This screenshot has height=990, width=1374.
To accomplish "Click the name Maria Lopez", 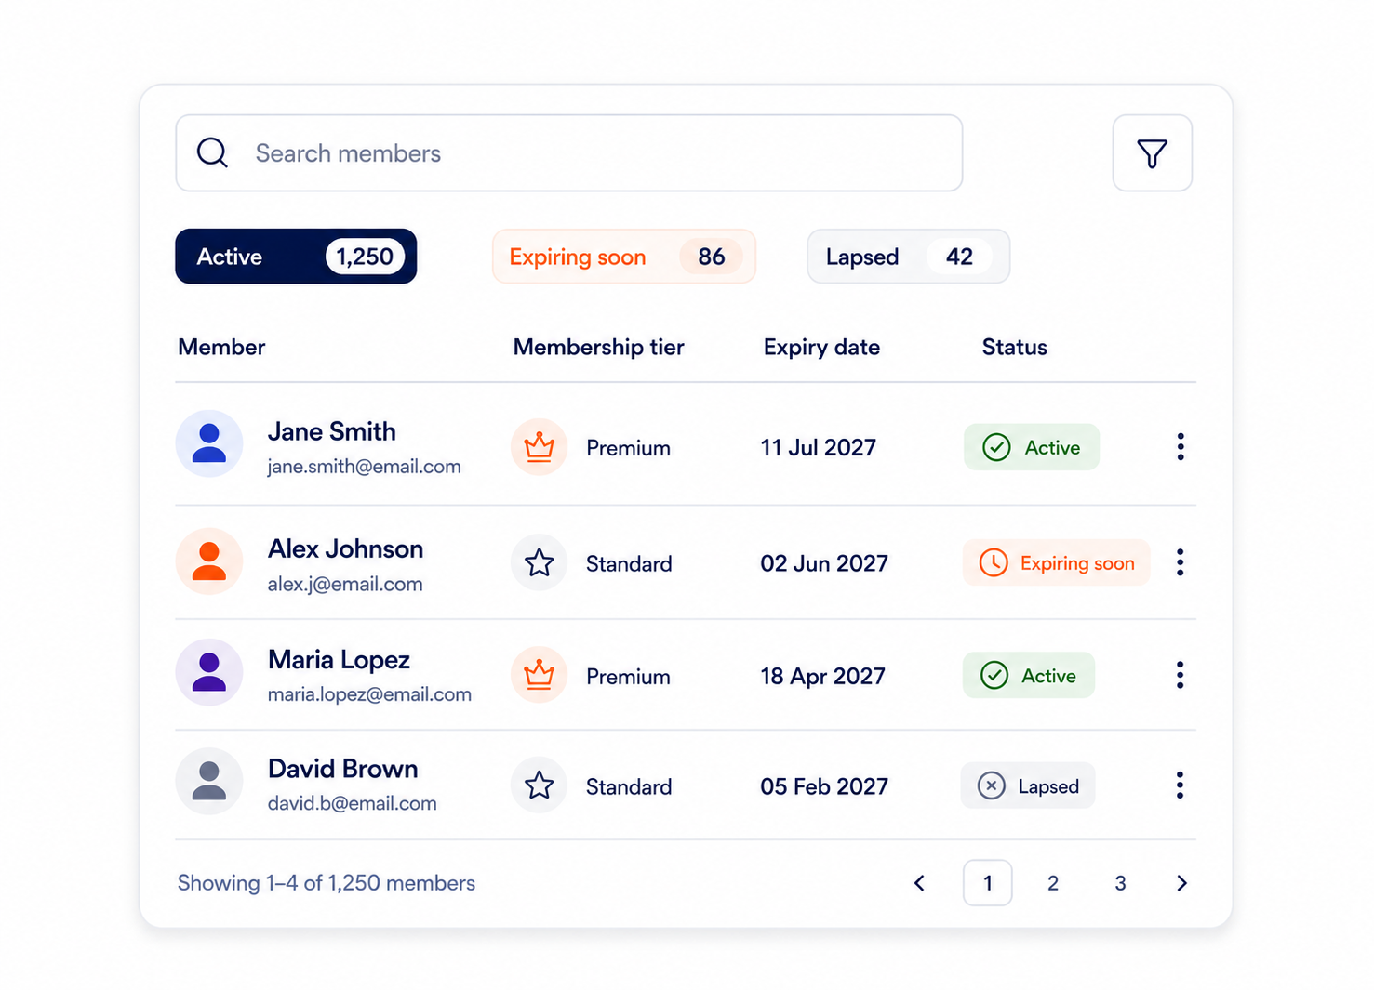I will [339, 659].
